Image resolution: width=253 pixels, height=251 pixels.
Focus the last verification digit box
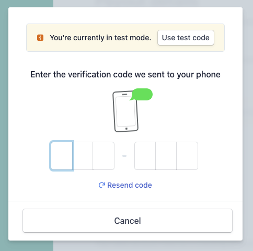187,156
